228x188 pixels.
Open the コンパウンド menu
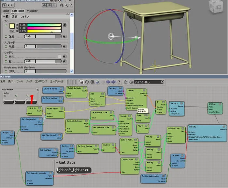click(41, 81)
